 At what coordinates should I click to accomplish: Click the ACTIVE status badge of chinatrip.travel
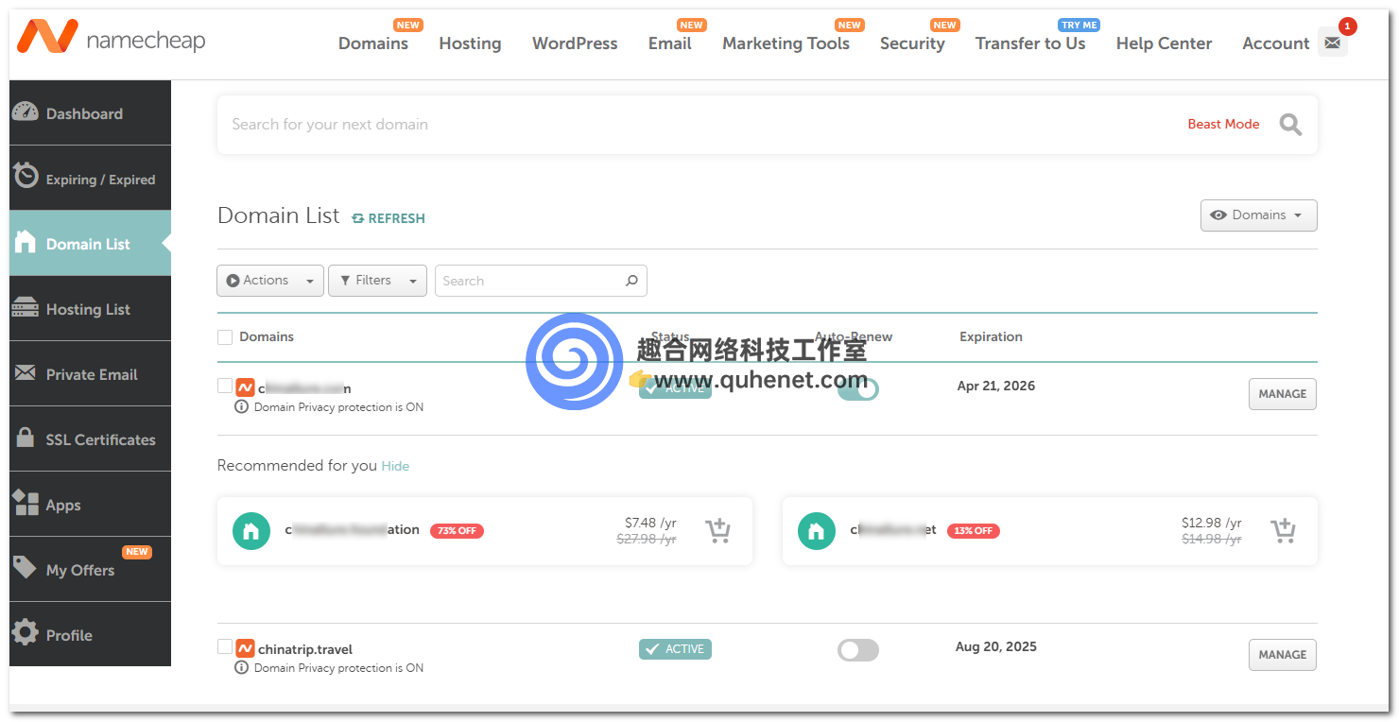pos(675,649)
